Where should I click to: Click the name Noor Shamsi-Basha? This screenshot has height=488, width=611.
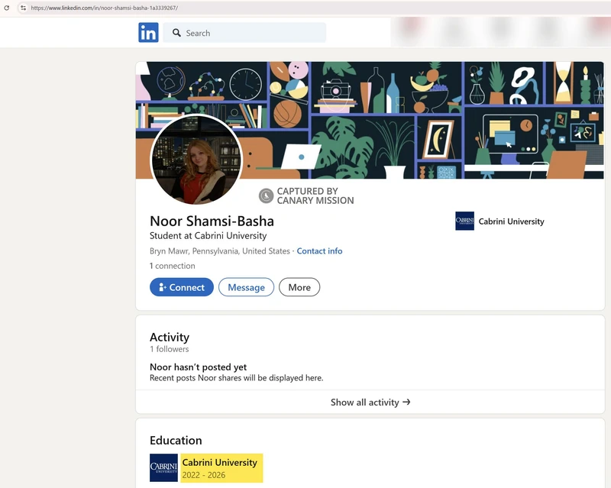click(x=212, y=221)
